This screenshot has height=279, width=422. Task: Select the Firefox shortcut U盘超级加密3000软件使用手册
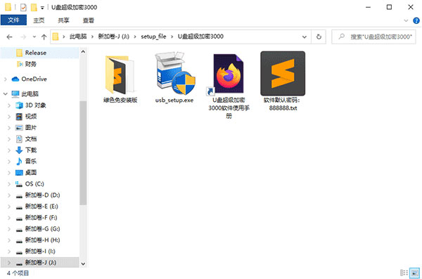coord(229,74)
